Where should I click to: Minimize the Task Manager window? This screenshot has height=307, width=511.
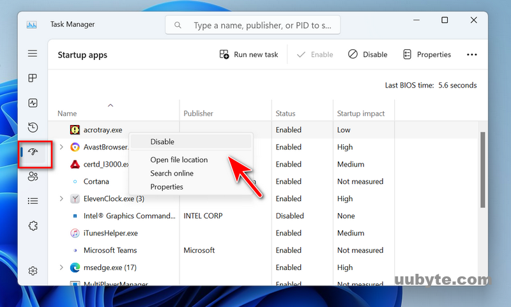pos(416,20)
